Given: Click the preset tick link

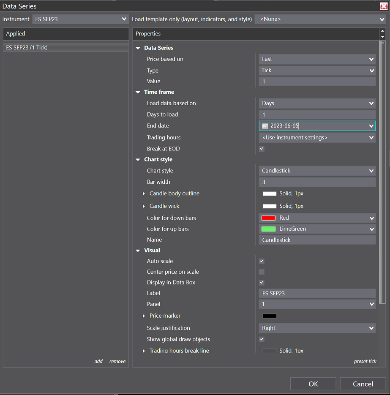Looking at the screenshot, I should click(365, 362).
